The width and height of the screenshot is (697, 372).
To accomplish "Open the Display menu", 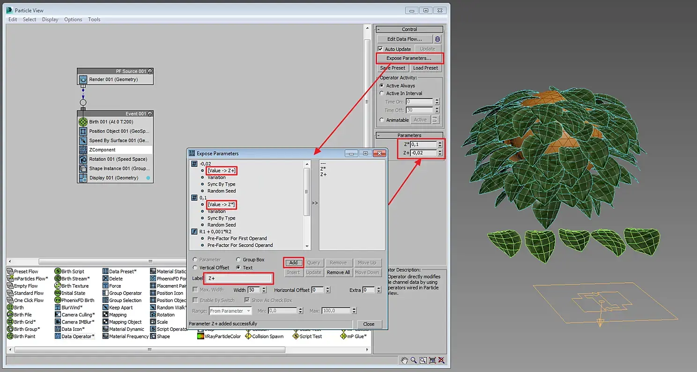I will tap(50, 20).
